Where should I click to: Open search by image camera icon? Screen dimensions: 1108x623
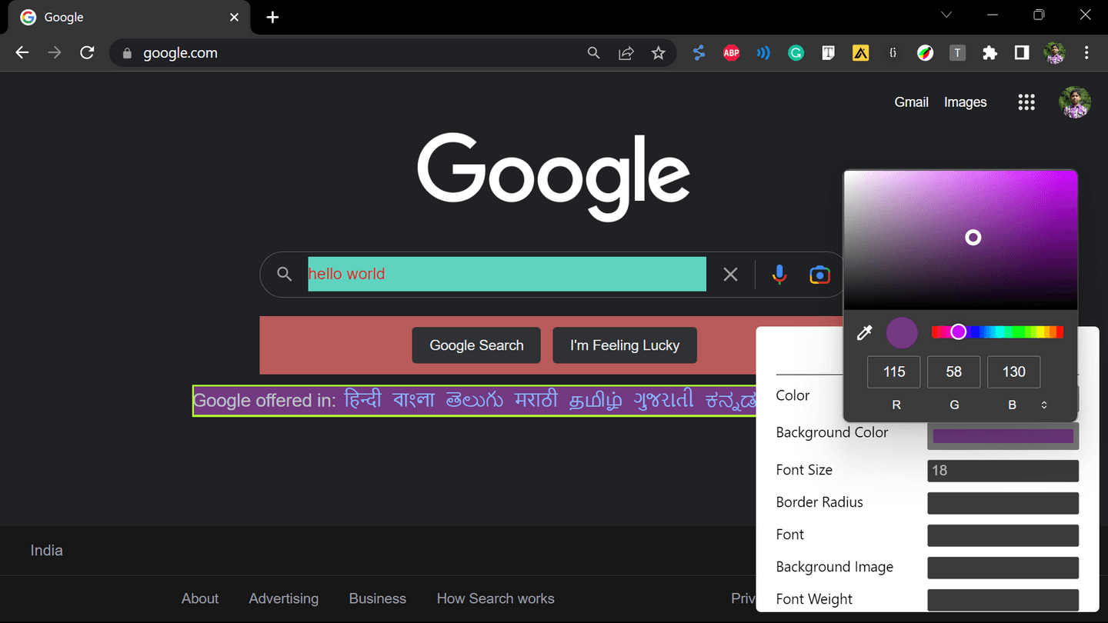click(x=819, y=275)
